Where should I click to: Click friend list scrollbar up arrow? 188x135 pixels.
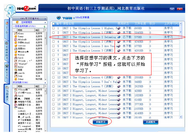[x=45, y=86]
